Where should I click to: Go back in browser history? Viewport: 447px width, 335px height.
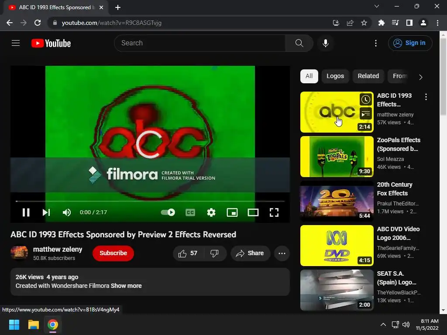(10, 23)
